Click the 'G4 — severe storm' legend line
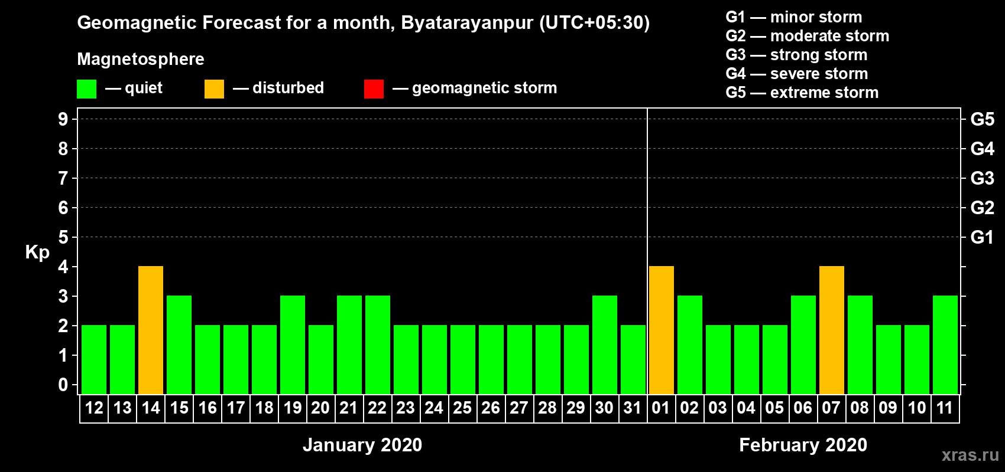Viewport: 1005px width, 472px height. [x=797, y=74]
